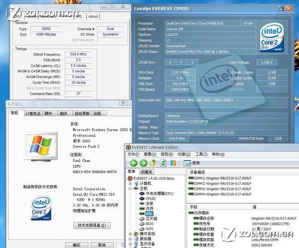The width and height of the screenshot is (299, 248).
Task: Select the highlighted SPD tree node
Action: pyautogui.click(x=149, y=214)
